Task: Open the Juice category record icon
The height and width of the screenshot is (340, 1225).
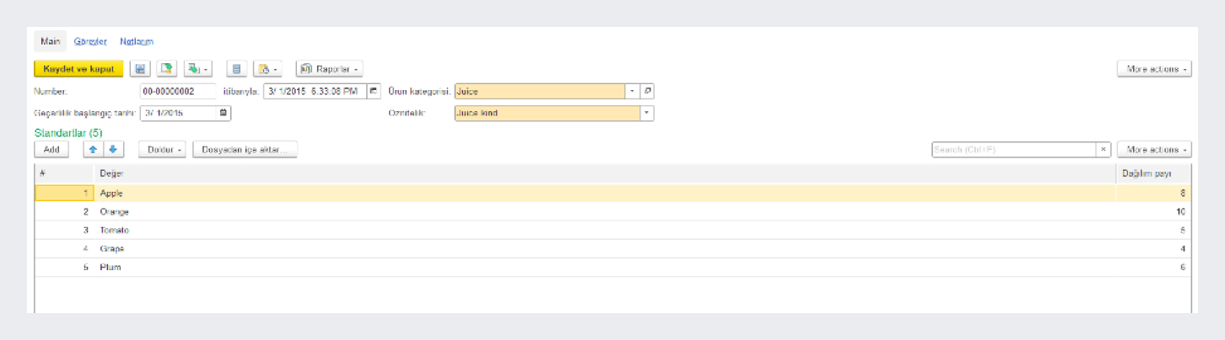Action: (647, 91)
